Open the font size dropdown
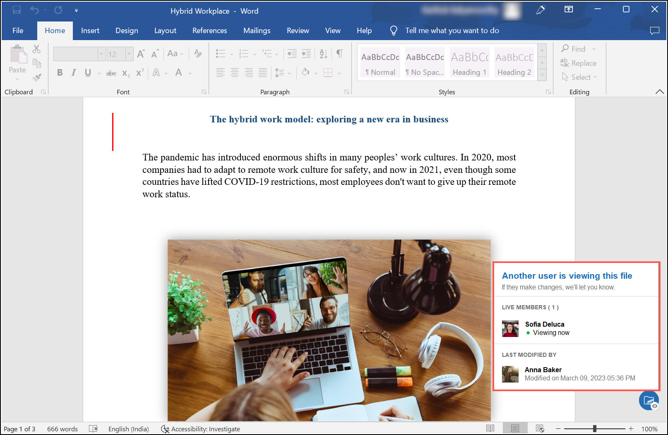This screenshot has width=668, height=435. coord(129,54)
